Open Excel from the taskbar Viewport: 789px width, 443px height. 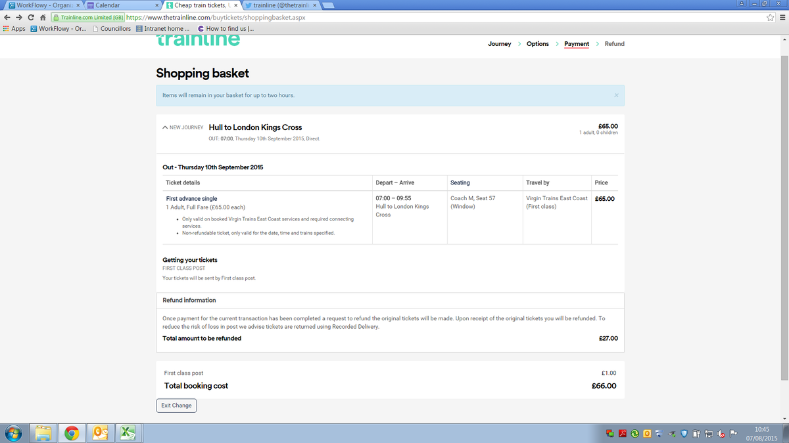click(128, 433)
